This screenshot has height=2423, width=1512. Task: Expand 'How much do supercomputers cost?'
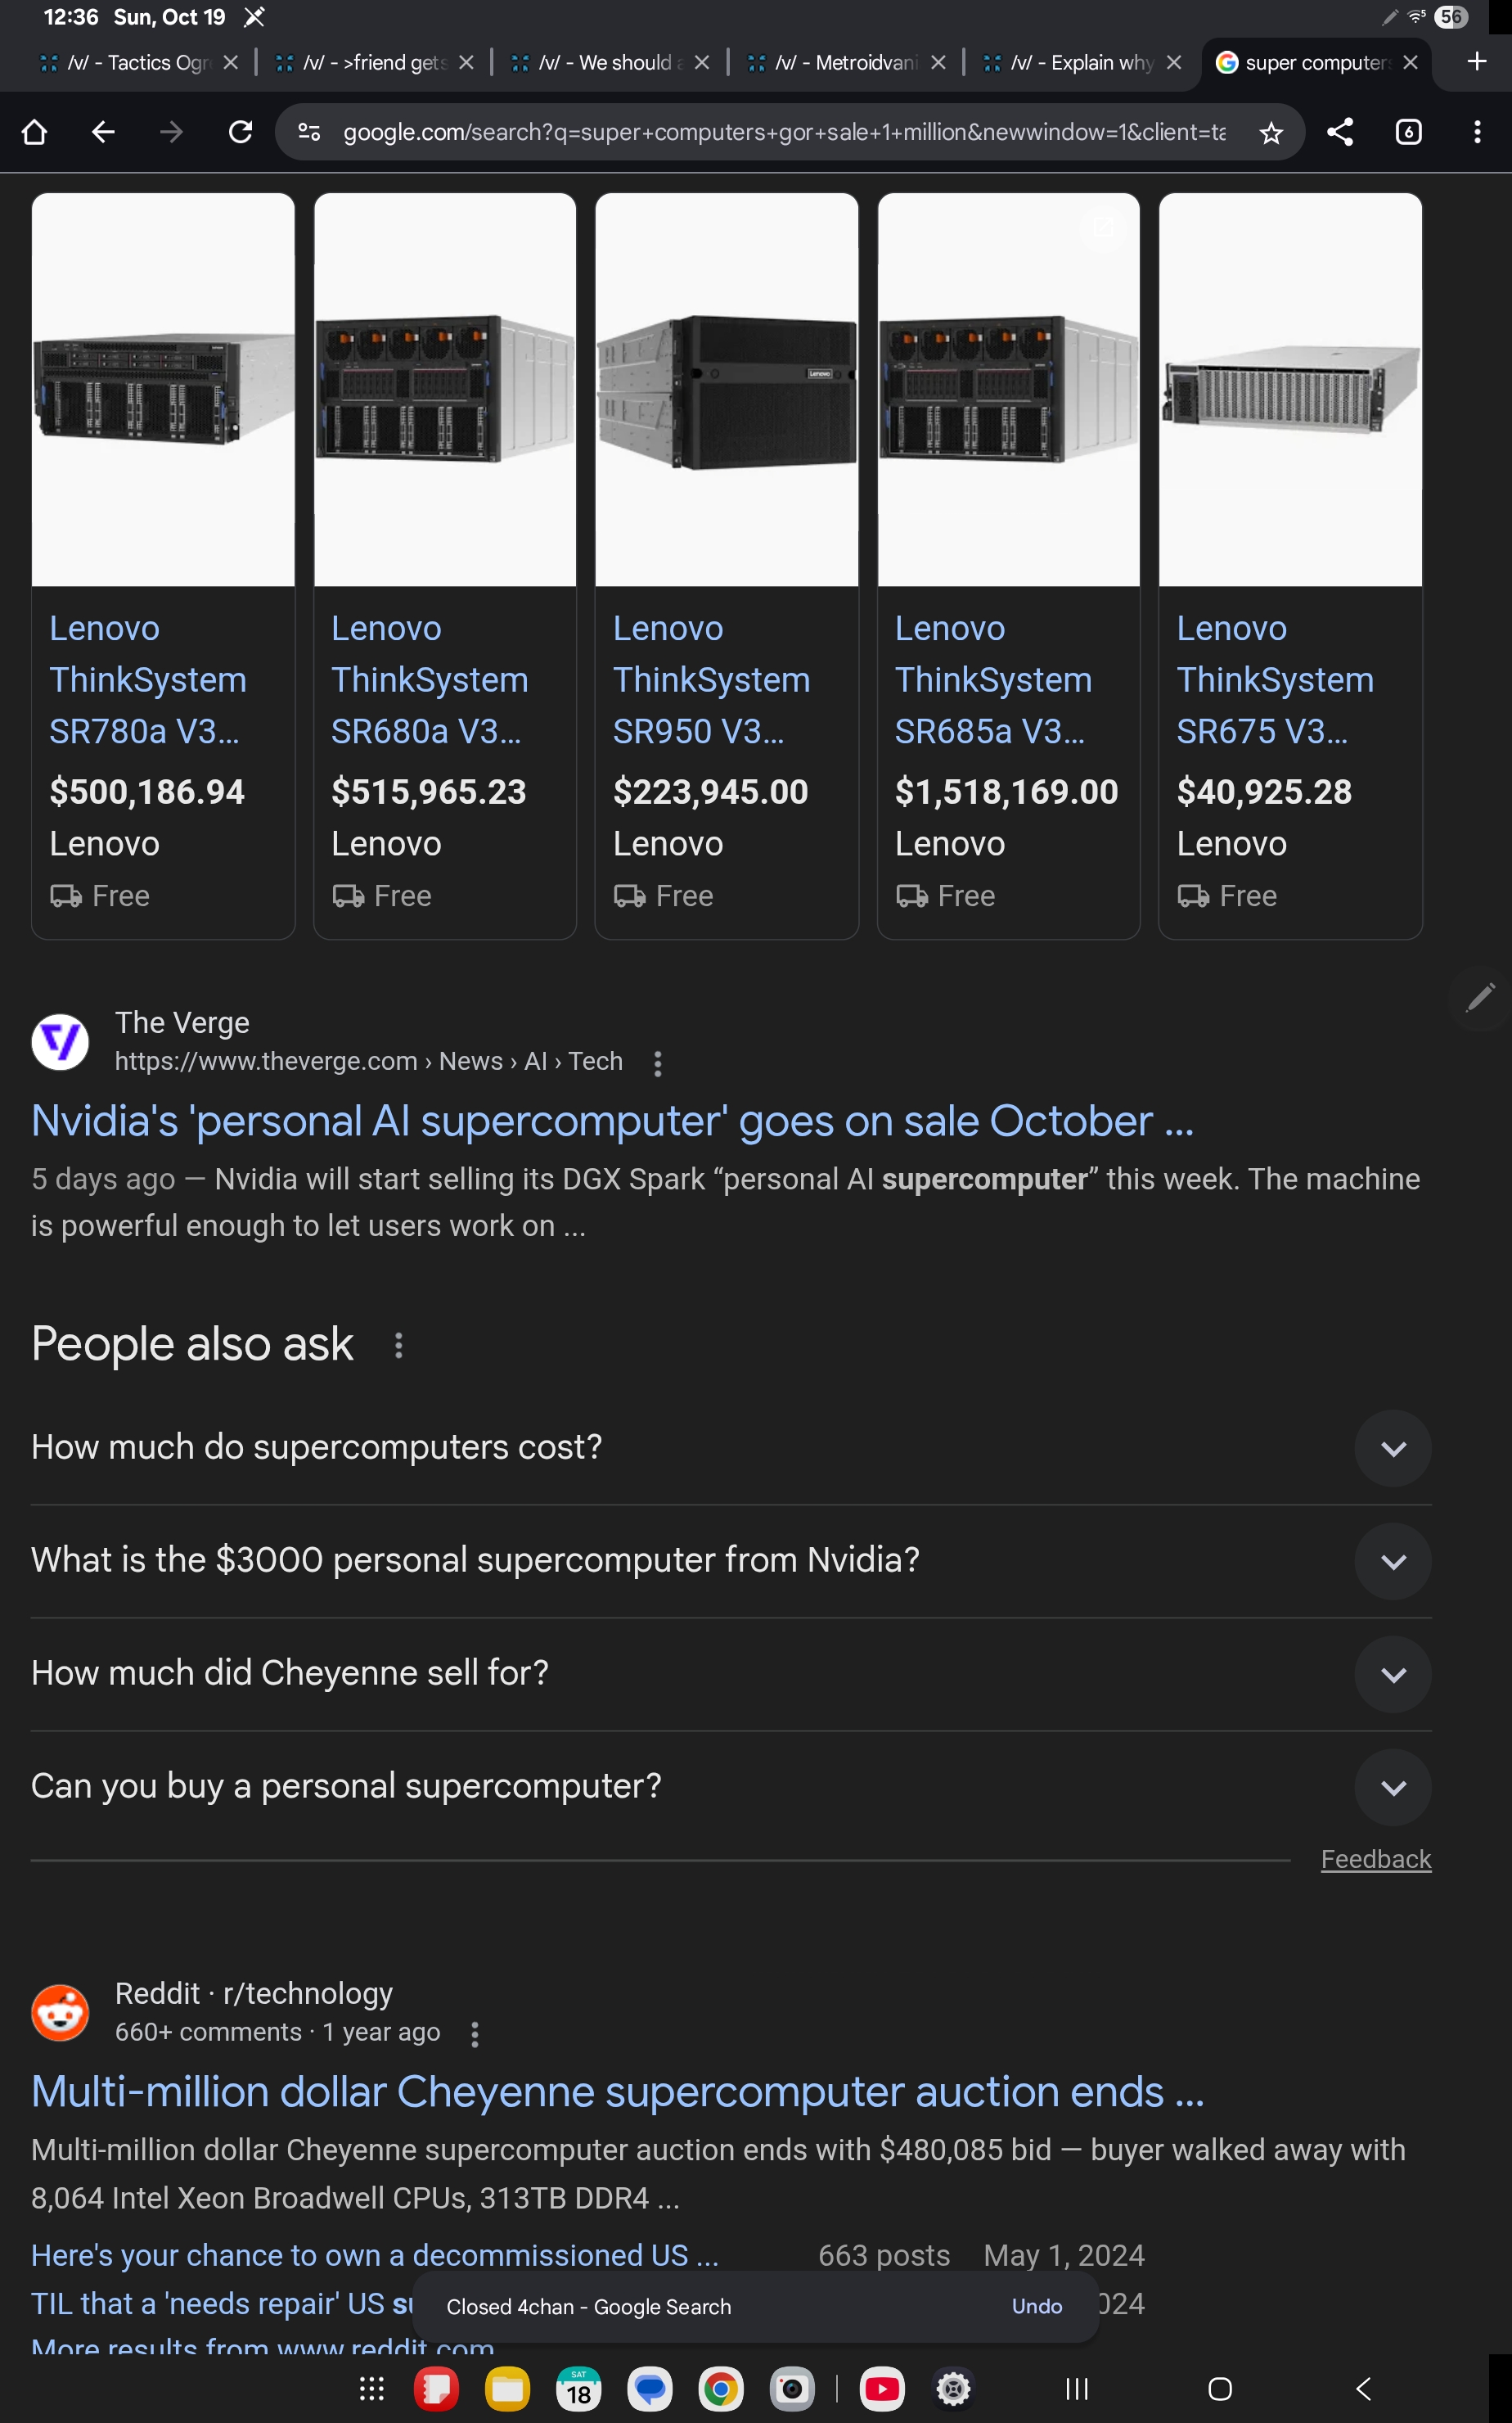click(x=731, y=1447)
